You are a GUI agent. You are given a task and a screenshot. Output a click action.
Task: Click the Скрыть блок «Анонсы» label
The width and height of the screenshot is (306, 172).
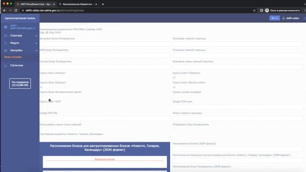point(53,73)
